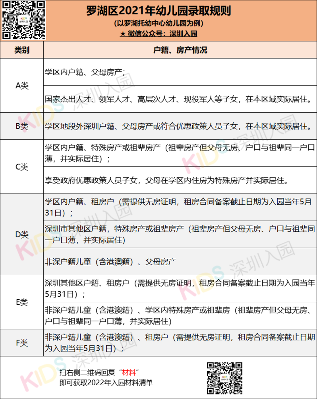Click row 学区内户籍、特殊房产或祖辈房产
Screen dimensions: 317x399
tap(180, 153)
